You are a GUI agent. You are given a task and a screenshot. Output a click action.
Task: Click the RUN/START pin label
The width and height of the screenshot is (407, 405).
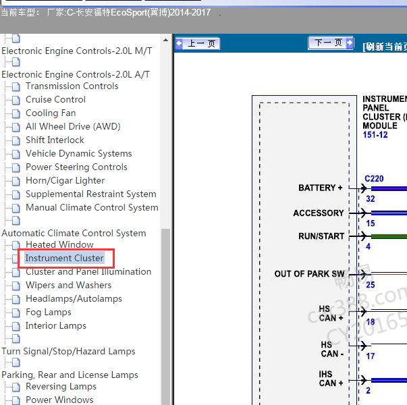tap(321, 236)
